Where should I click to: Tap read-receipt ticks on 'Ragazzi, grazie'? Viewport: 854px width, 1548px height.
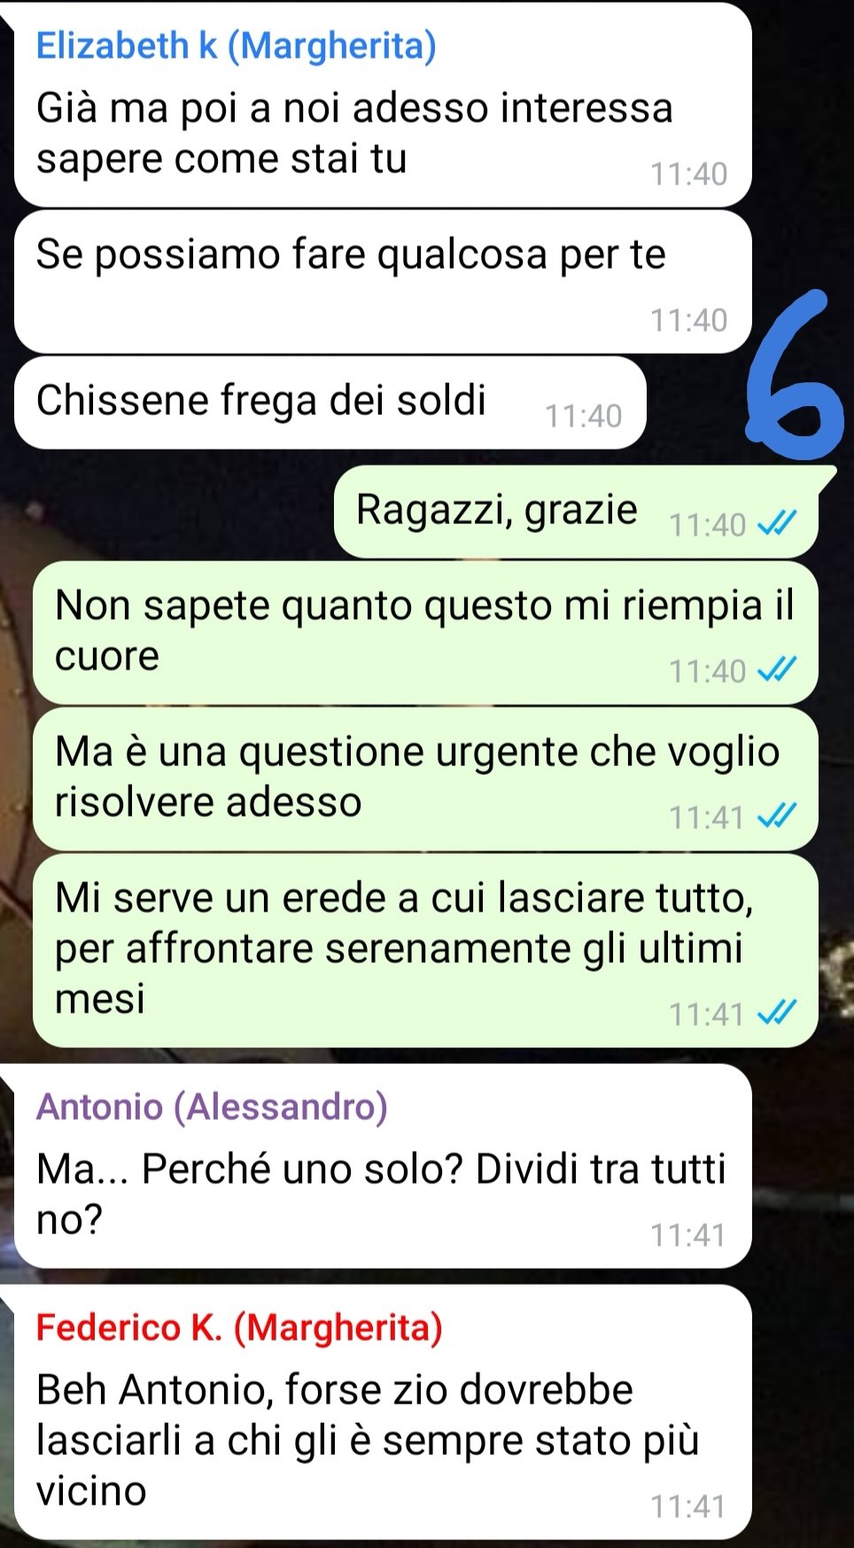778,524
